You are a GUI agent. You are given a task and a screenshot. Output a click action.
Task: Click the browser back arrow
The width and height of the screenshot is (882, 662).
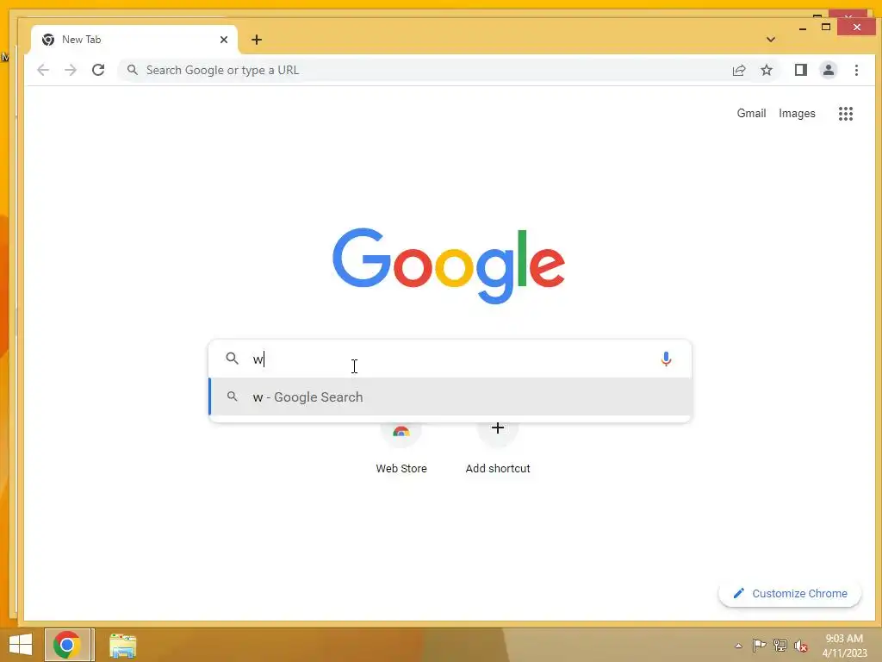[43, 70]
